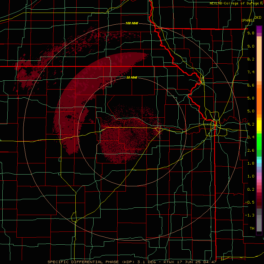Click the orange segment of the color bar
The image size is (264, 264).
tap(259, 101)
